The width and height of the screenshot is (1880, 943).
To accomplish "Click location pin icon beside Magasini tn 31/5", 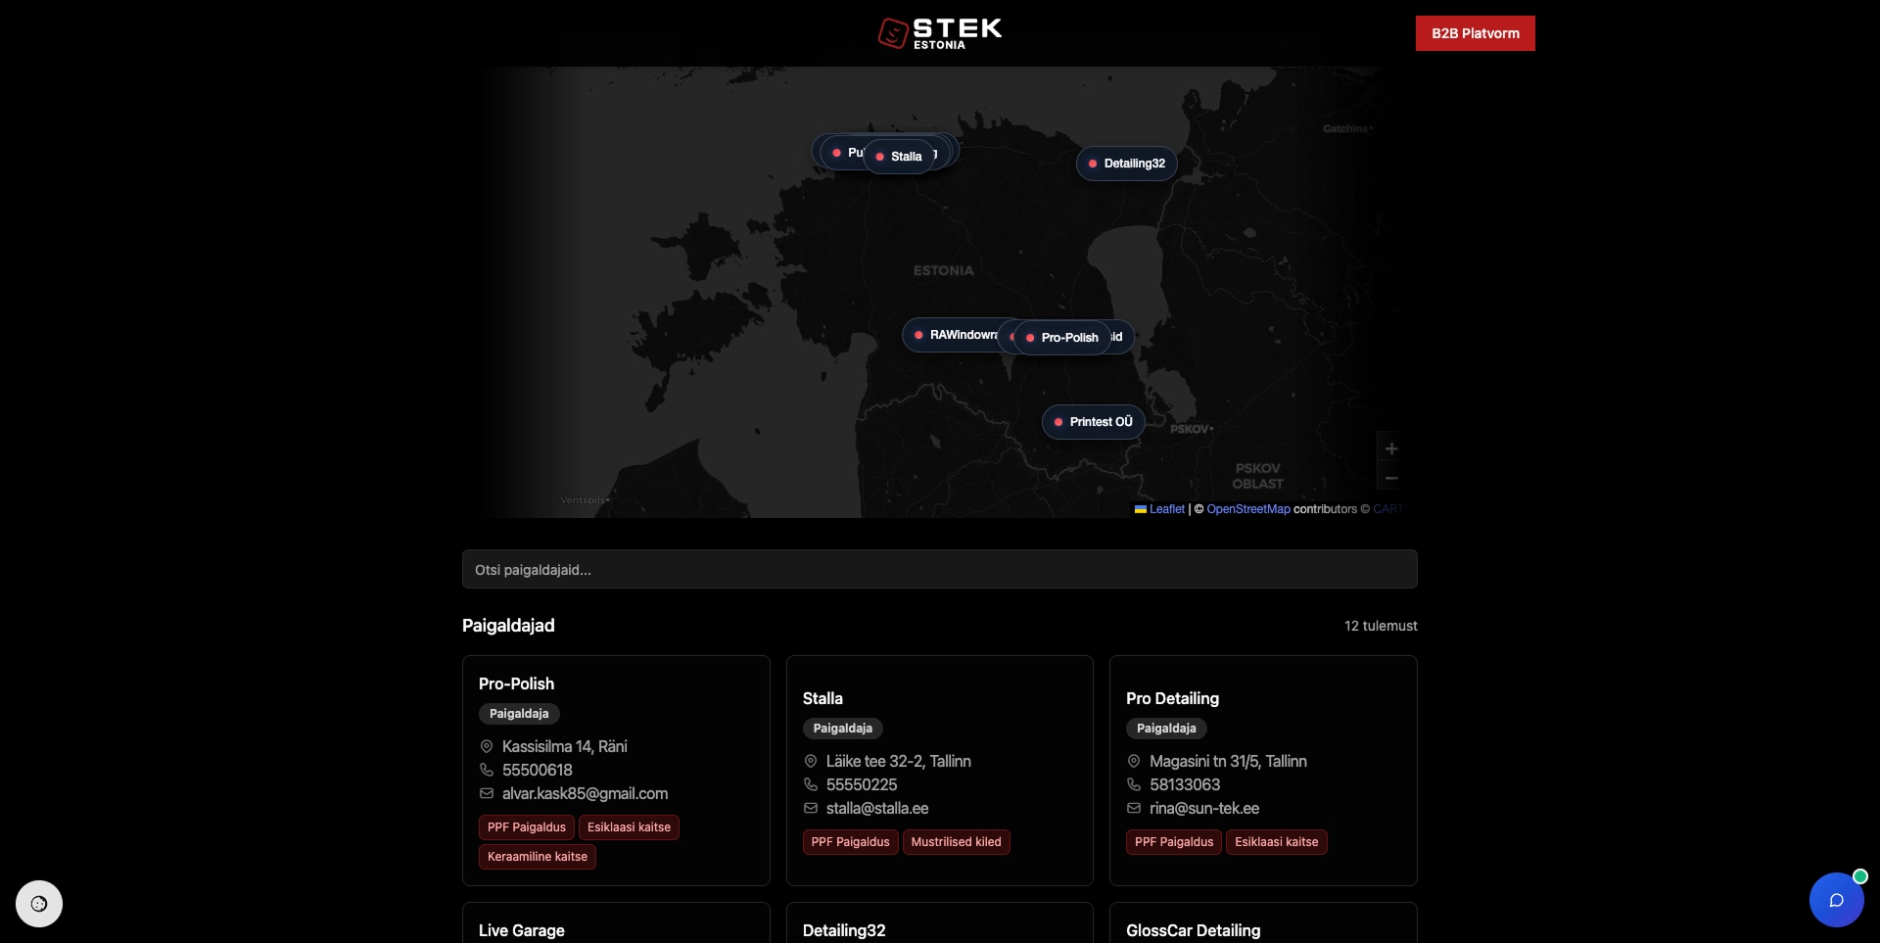I will coord(1134,761).
